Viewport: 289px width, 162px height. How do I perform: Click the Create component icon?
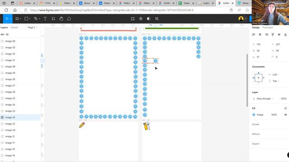tap(140, 19)
